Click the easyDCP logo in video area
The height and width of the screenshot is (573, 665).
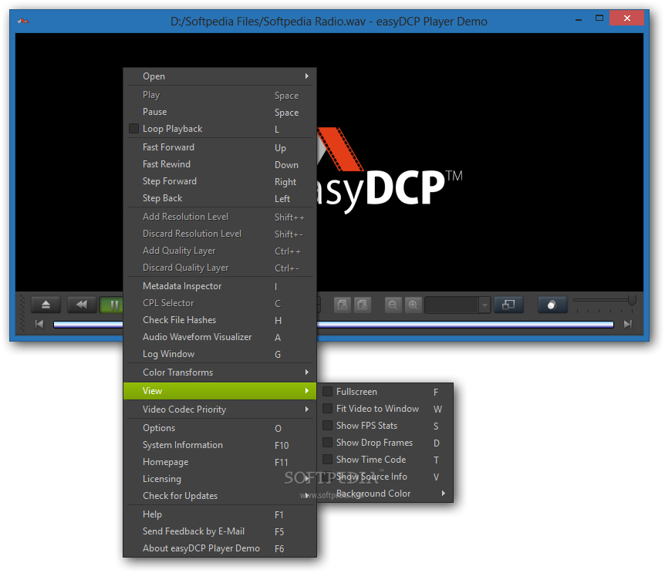pos(390,170)
